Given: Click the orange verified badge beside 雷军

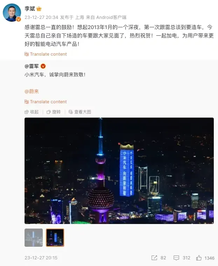Looking at the screenshot, I should (43, 66).
